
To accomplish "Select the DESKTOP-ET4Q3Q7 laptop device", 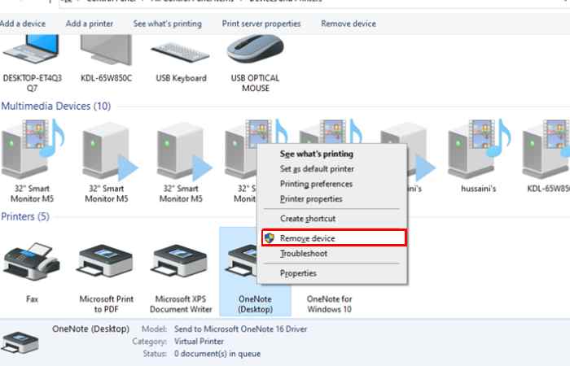I will click(x=31, y=63).
